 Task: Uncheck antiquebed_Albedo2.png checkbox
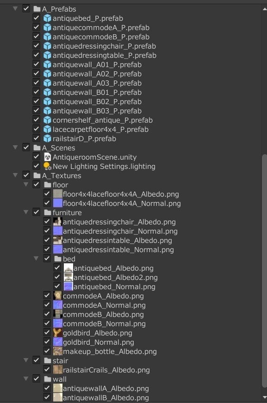57,277
